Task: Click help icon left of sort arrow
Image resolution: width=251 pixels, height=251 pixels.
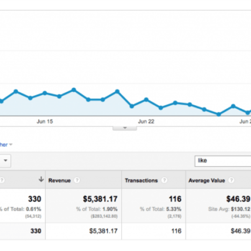Action: [x=2, y=180]
